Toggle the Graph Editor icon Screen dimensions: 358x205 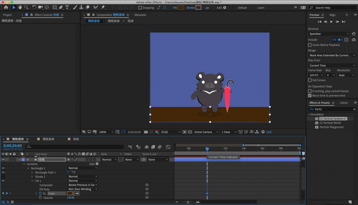click(168, 147)
